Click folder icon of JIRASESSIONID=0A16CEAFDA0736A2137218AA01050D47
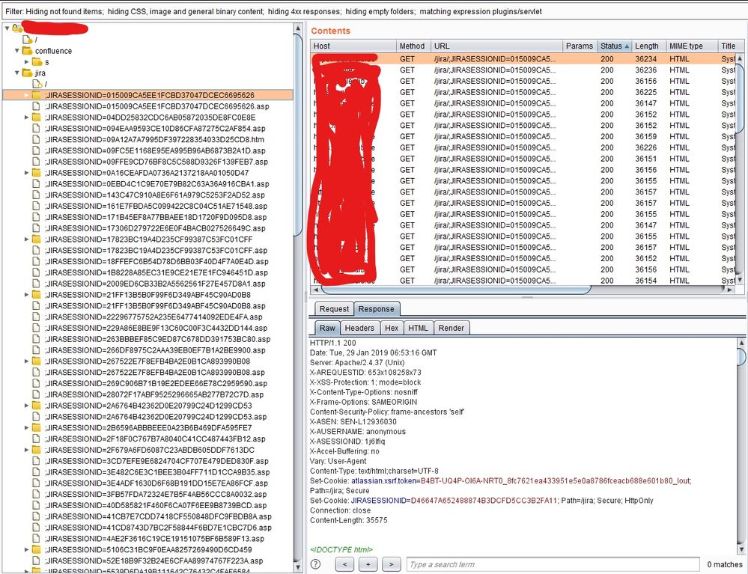 point(36,173)
